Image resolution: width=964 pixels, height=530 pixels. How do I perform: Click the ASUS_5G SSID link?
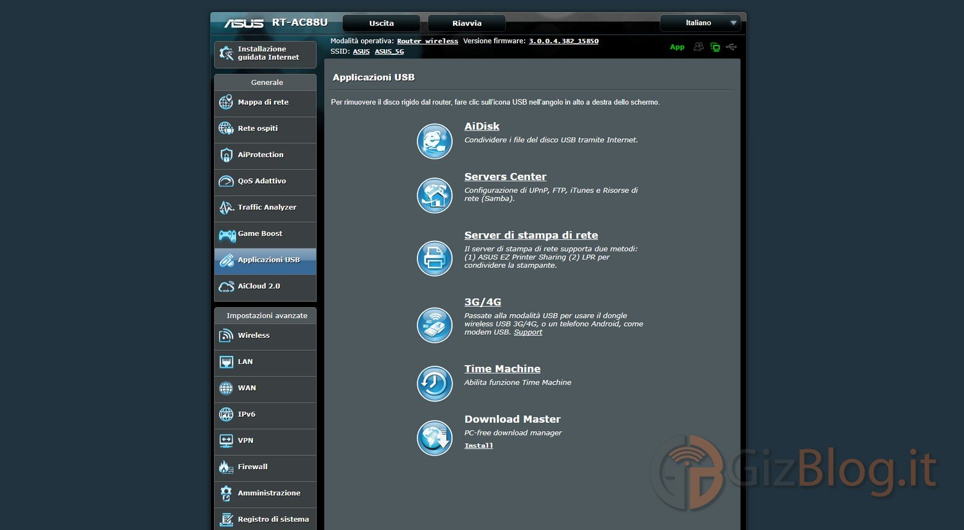coord(389,52)
